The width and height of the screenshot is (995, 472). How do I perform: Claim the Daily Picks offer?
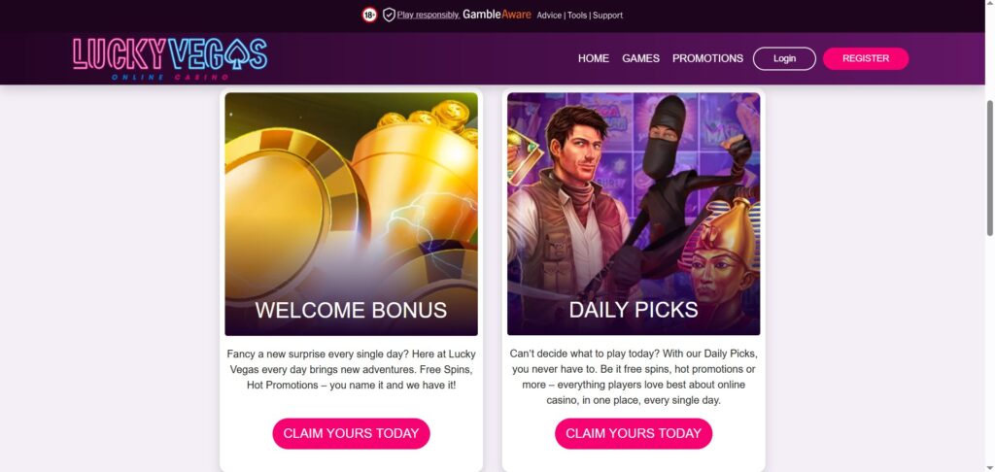(x=634, y=433)
